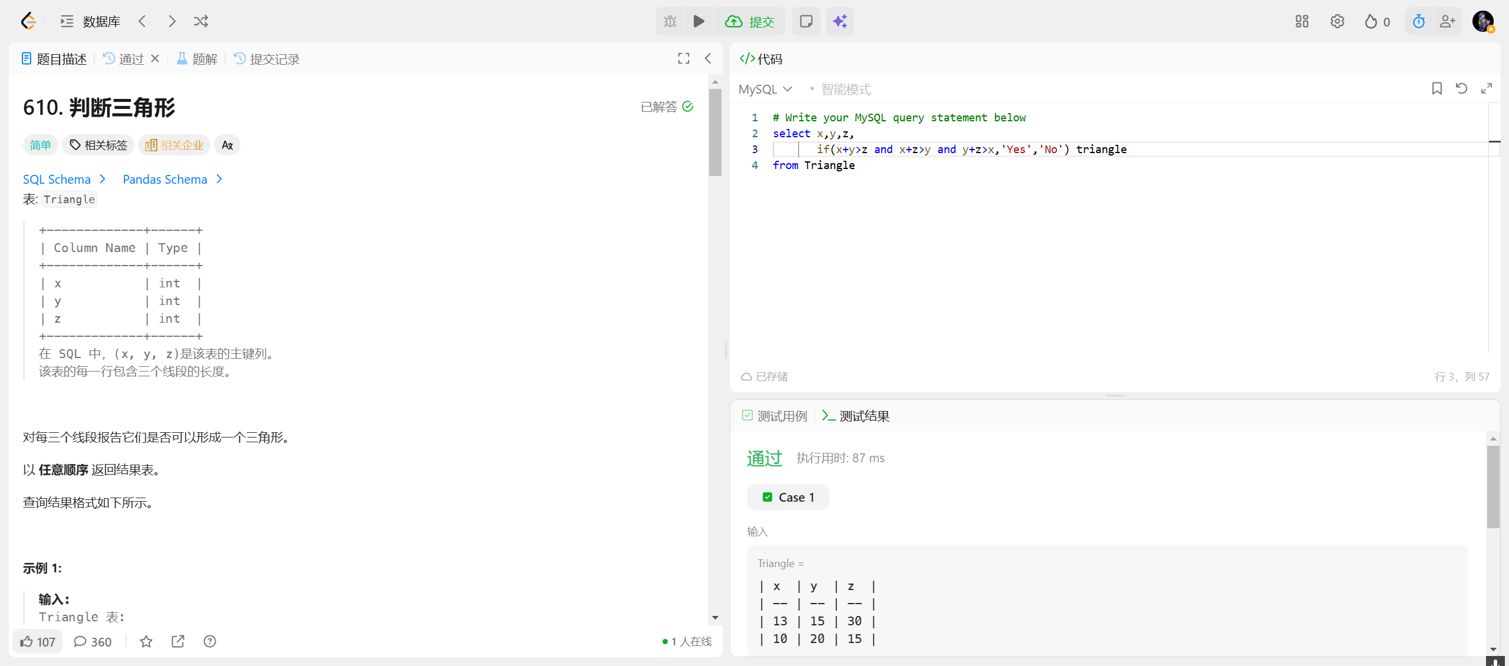Open the timer stopwatch icon
The image size is (1509, 666).
click(1418, 22)
